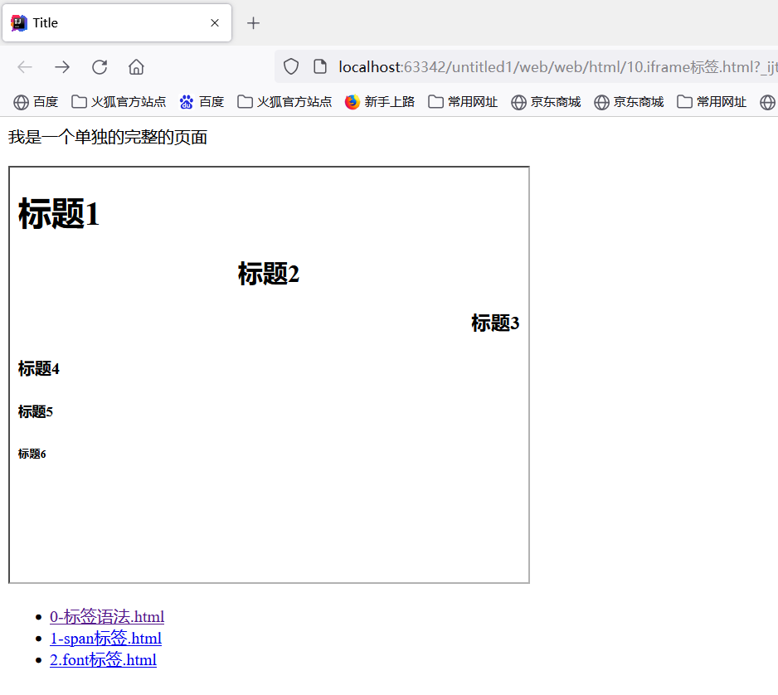Viewport: 778px width, 695px height.
Task: Close the Title tab
Action: click(214, 22)
